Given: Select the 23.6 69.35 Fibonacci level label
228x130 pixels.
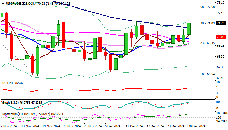Looking at the screenshot, I should (207, 43).
